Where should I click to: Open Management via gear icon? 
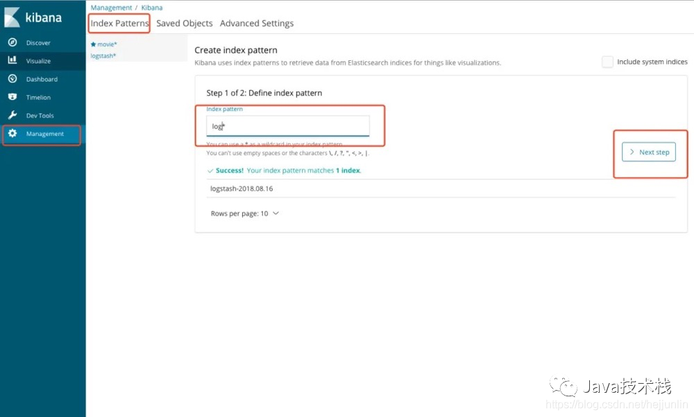click(x=12, y=134)
